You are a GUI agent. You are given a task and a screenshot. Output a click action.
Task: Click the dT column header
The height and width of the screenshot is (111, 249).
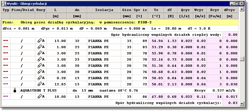tap(171, 10)
